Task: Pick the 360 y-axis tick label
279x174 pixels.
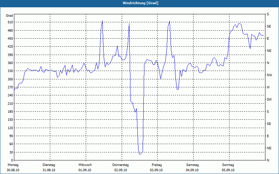Action: click(x=11, y=63)
